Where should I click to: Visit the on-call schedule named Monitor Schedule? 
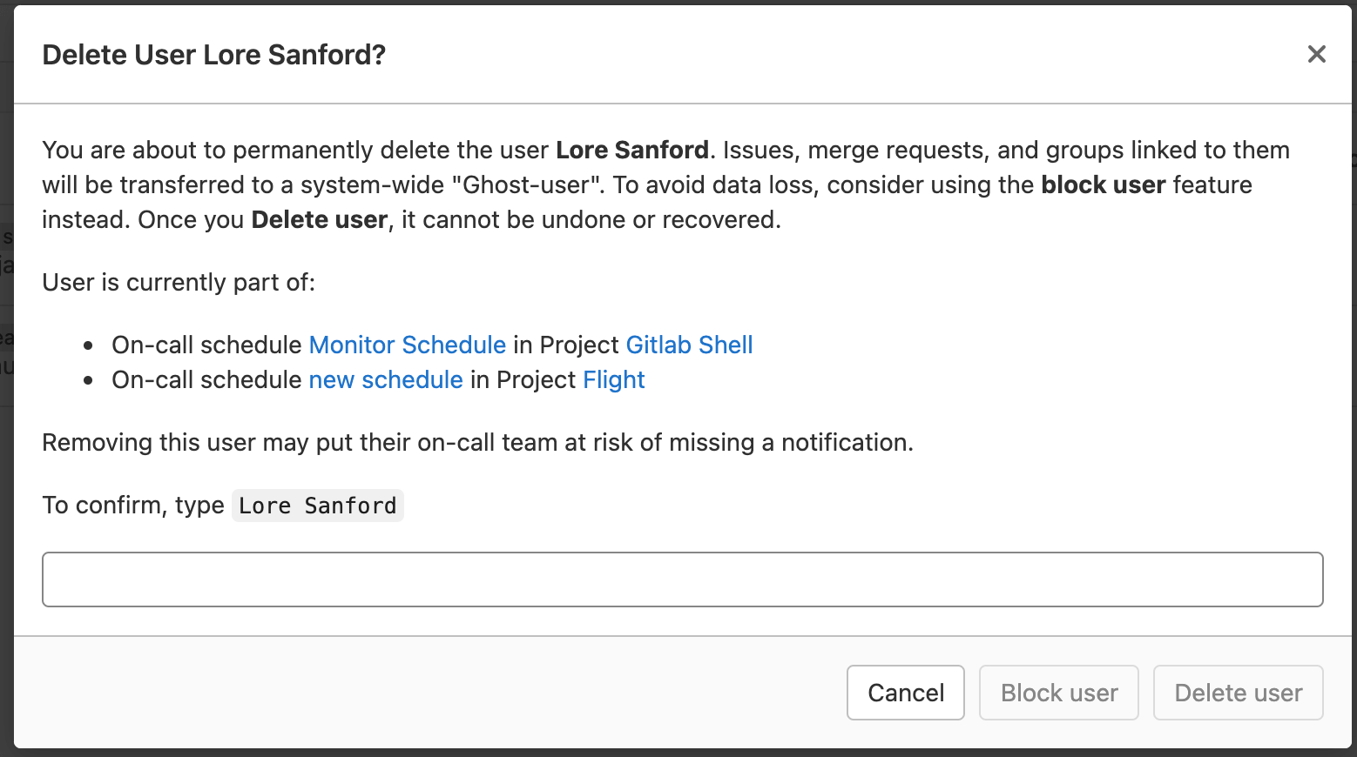click(x=407, y=345)
